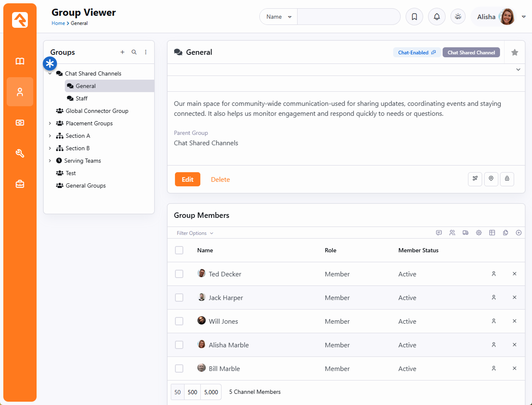Viewport: 532px width, 405px height.
Task: Open the notifications bell icon
Action: point(437,17)
